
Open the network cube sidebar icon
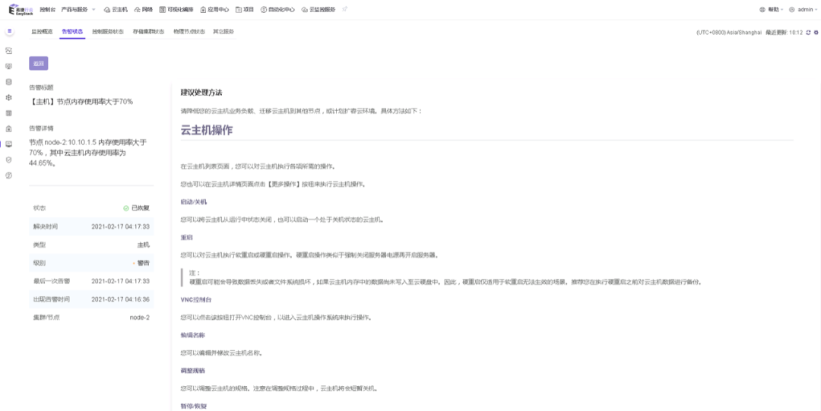point(8,97)
